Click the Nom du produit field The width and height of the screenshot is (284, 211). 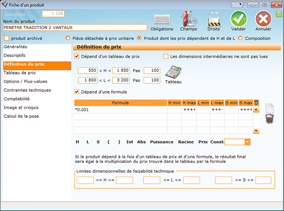pos(75,28)
